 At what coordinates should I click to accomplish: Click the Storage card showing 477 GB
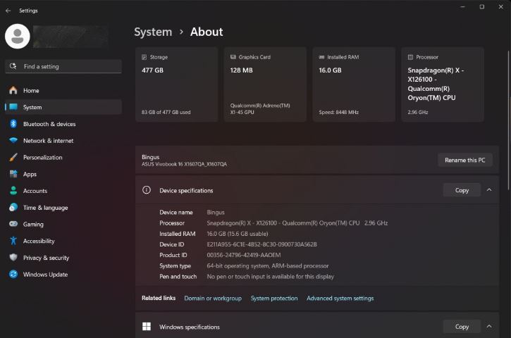pyautogui.click(x=176, y=84)
